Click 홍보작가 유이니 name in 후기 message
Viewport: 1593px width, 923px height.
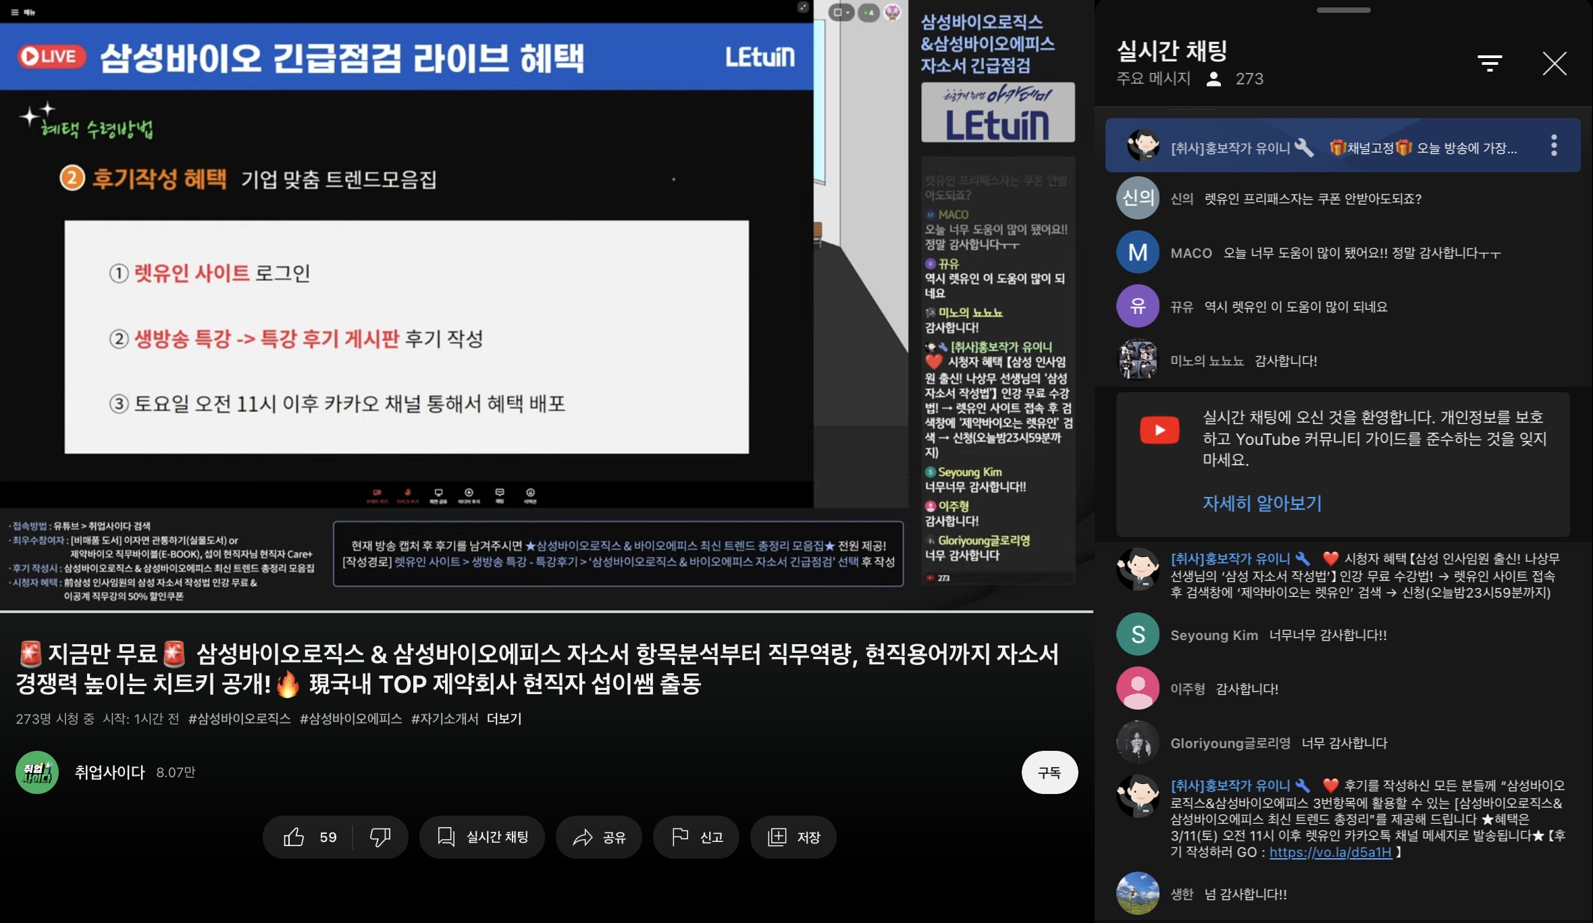[1230, 786]
